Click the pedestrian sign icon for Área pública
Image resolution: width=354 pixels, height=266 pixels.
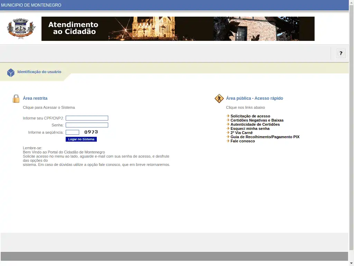click(x=219, y=99)
